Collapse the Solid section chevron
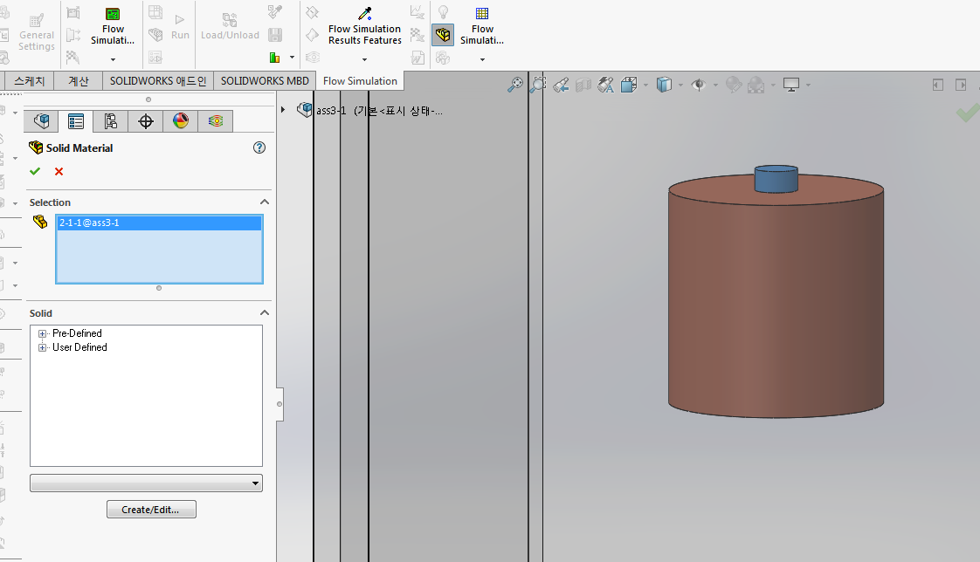 point(265,312)
